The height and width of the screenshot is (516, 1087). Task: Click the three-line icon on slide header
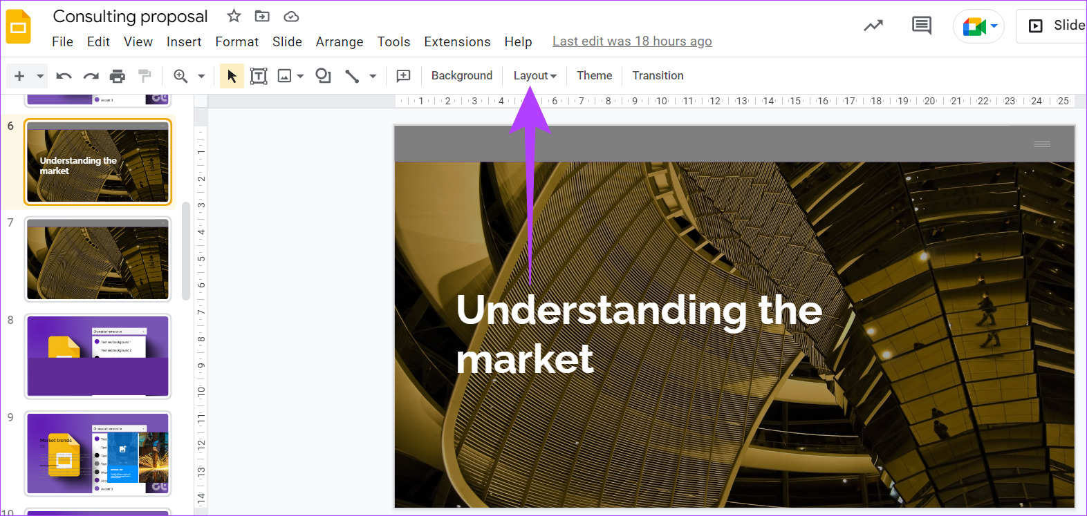[1042, 144]
